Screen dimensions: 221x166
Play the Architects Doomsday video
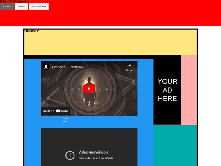89,89
